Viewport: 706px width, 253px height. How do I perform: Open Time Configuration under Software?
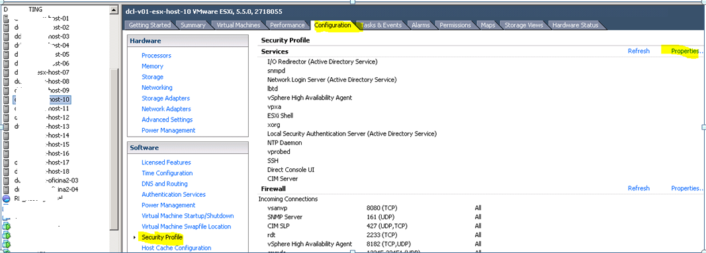(167, 173)
